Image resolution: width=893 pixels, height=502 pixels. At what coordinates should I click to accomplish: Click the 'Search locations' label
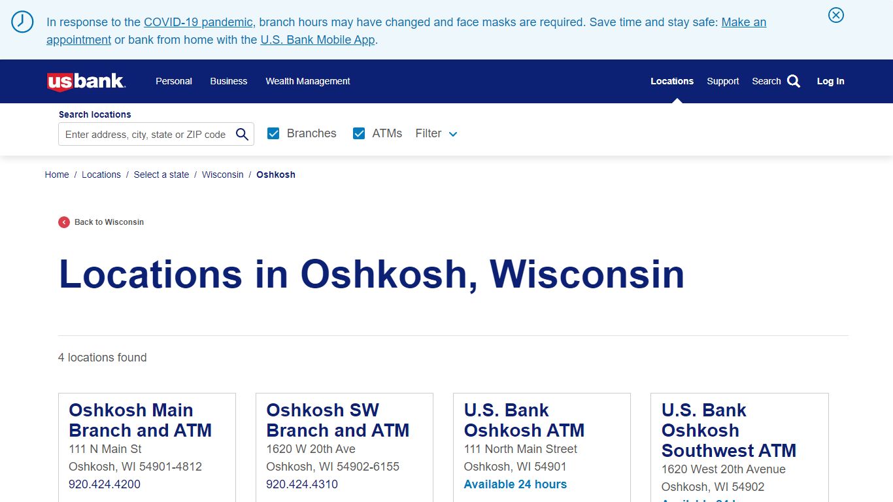pyautogui.click(x=95, y=114)
